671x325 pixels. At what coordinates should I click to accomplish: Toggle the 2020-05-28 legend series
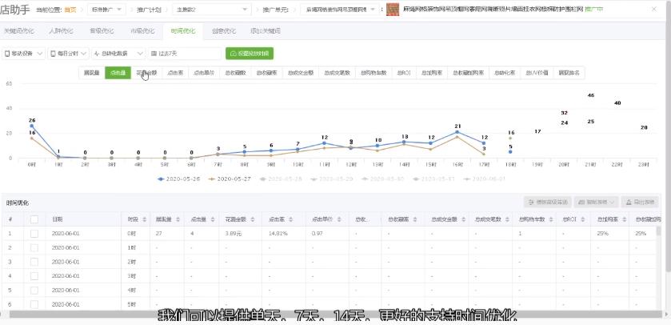click(282, 179)
